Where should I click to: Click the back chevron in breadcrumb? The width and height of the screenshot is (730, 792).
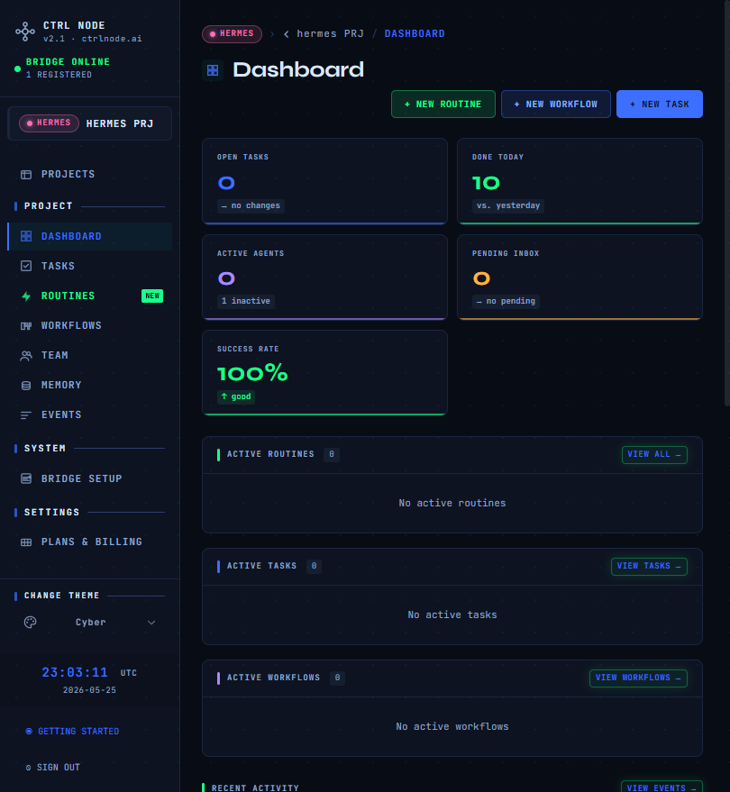[x=287, y=34]
